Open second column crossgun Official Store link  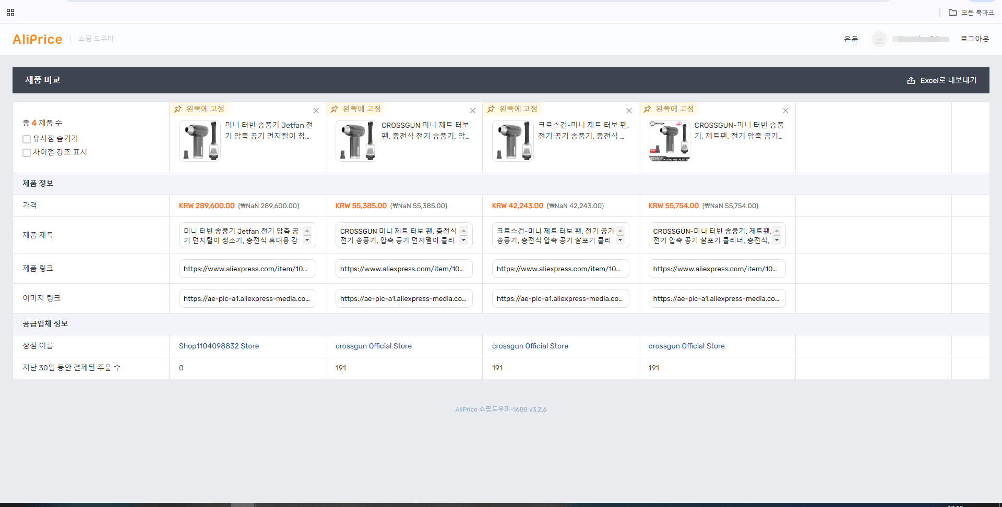(x=374, y=346)
